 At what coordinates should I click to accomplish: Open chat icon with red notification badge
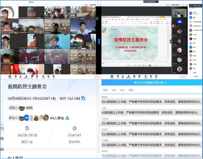click(32, 76)
